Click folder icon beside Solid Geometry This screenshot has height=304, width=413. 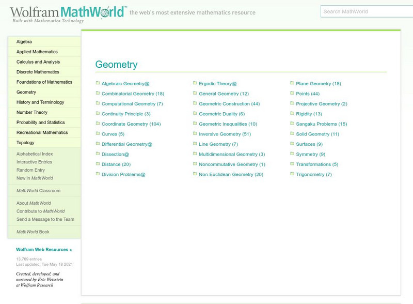tap(292, 133)
